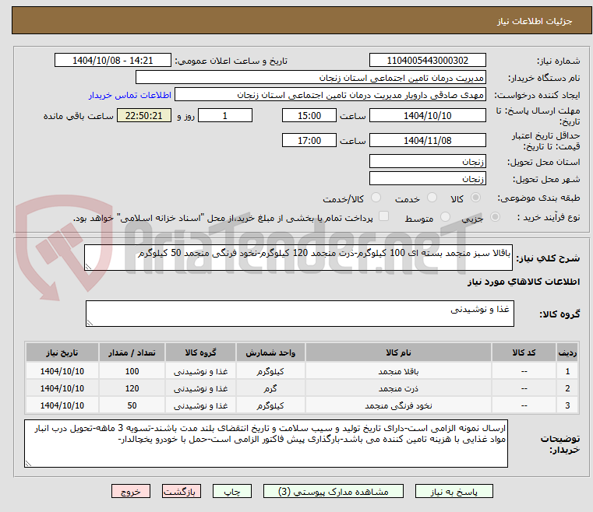Click the بازگشت back button

(x=181, y=492)
